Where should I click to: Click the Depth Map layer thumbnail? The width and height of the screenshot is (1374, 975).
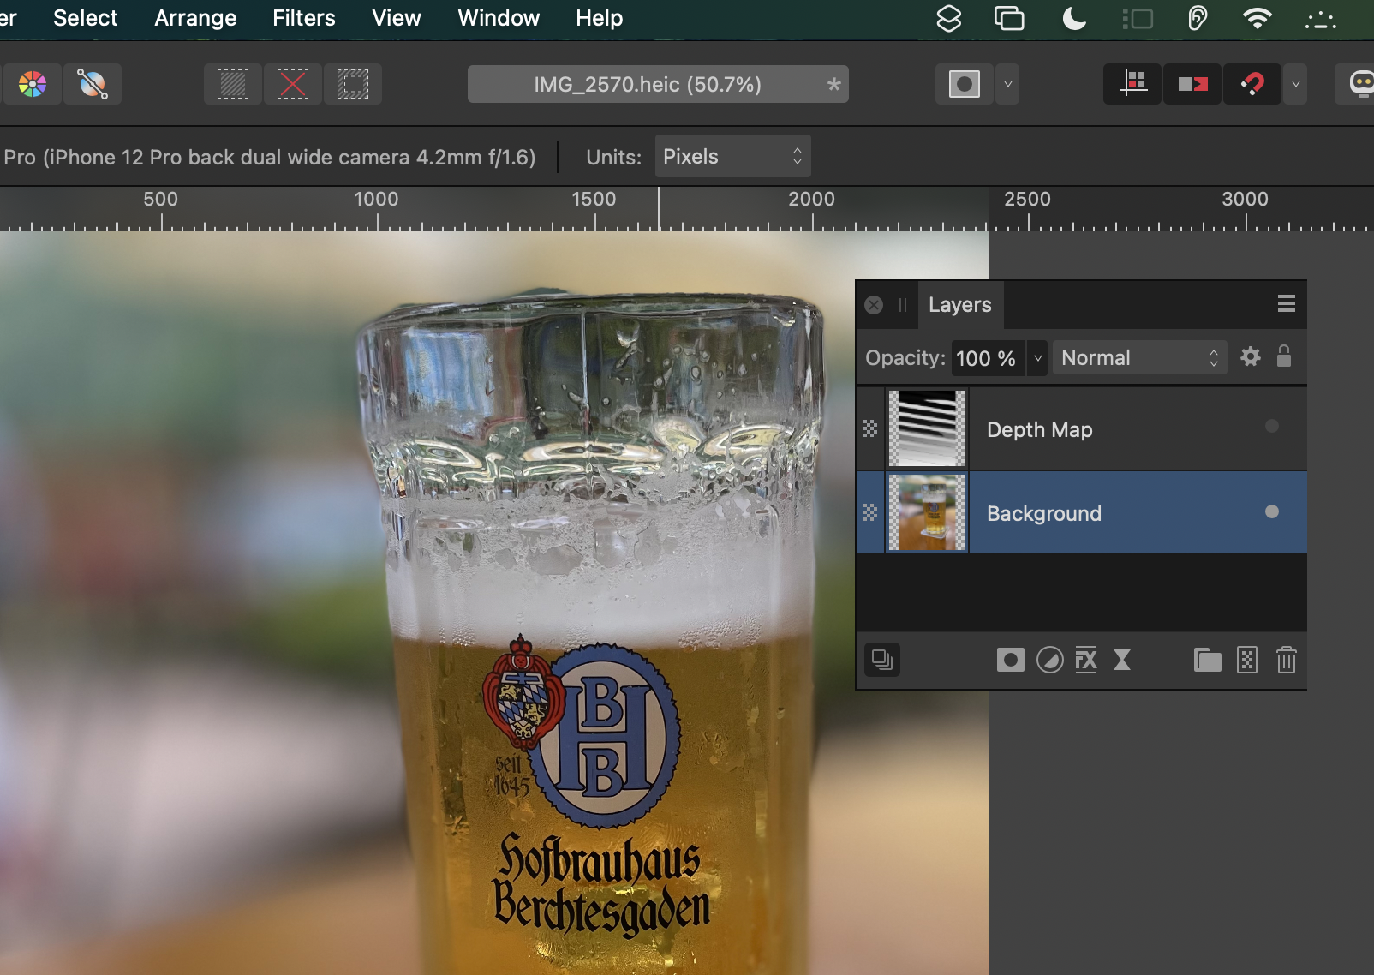click(927, 428)
